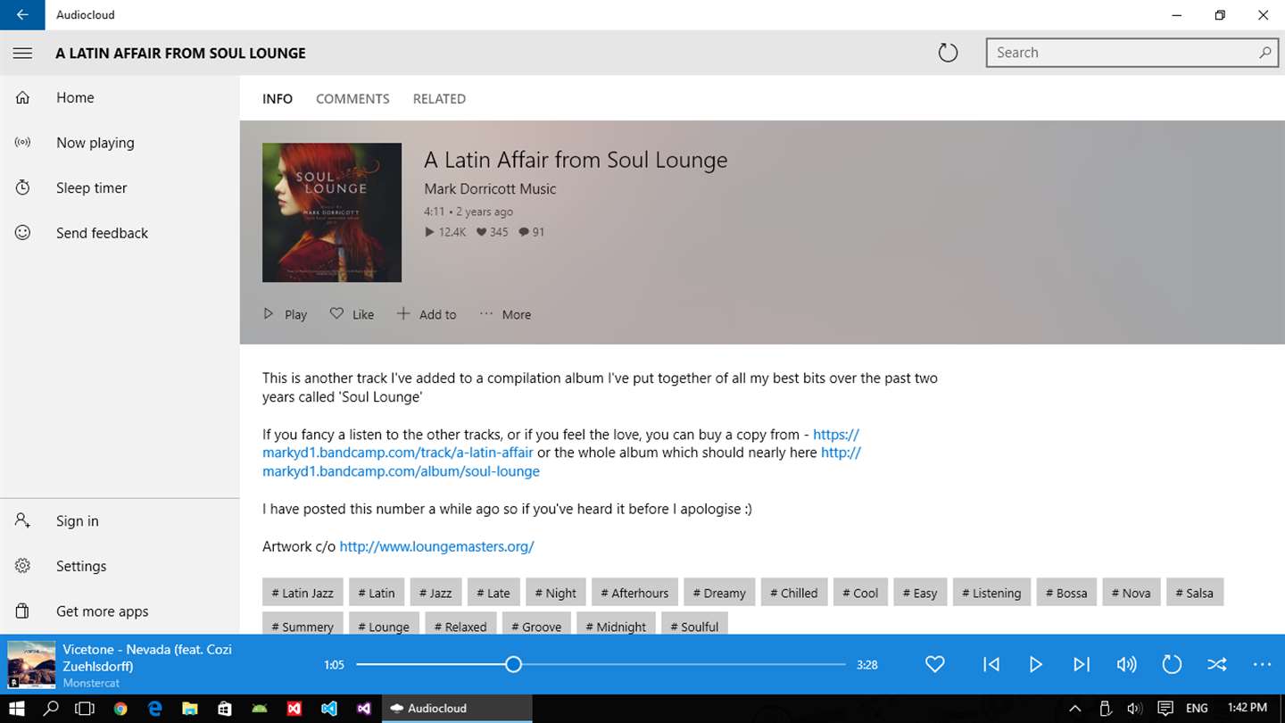
Task: Select the # Listening tag
Action: coord(991,593)
